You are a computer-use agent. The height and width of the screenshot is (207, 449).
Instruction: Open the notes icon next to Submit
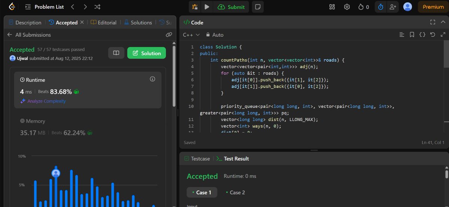[x=257, y=7]
